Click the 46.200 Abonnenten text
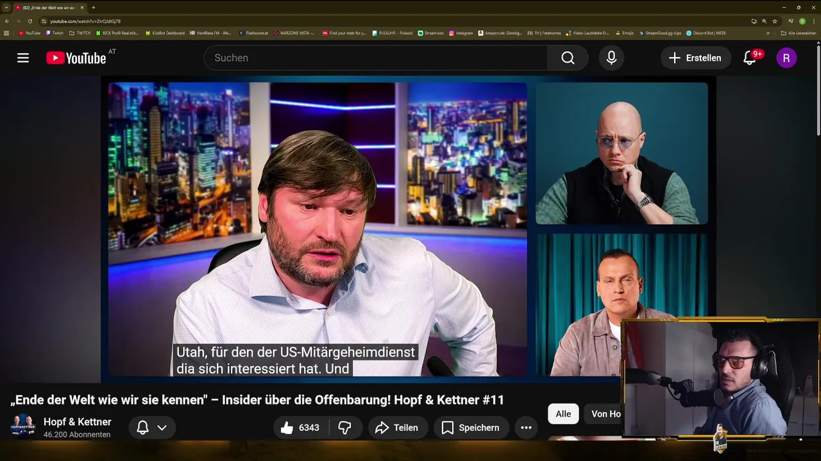The image size is (821, 461). pos(77,435)
